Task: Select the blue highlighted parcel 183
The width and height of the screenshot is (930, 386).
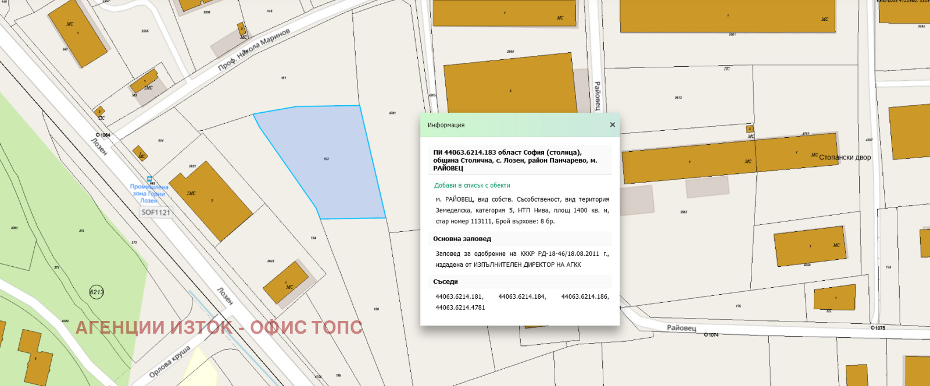Action: click(x=325, y=160)
